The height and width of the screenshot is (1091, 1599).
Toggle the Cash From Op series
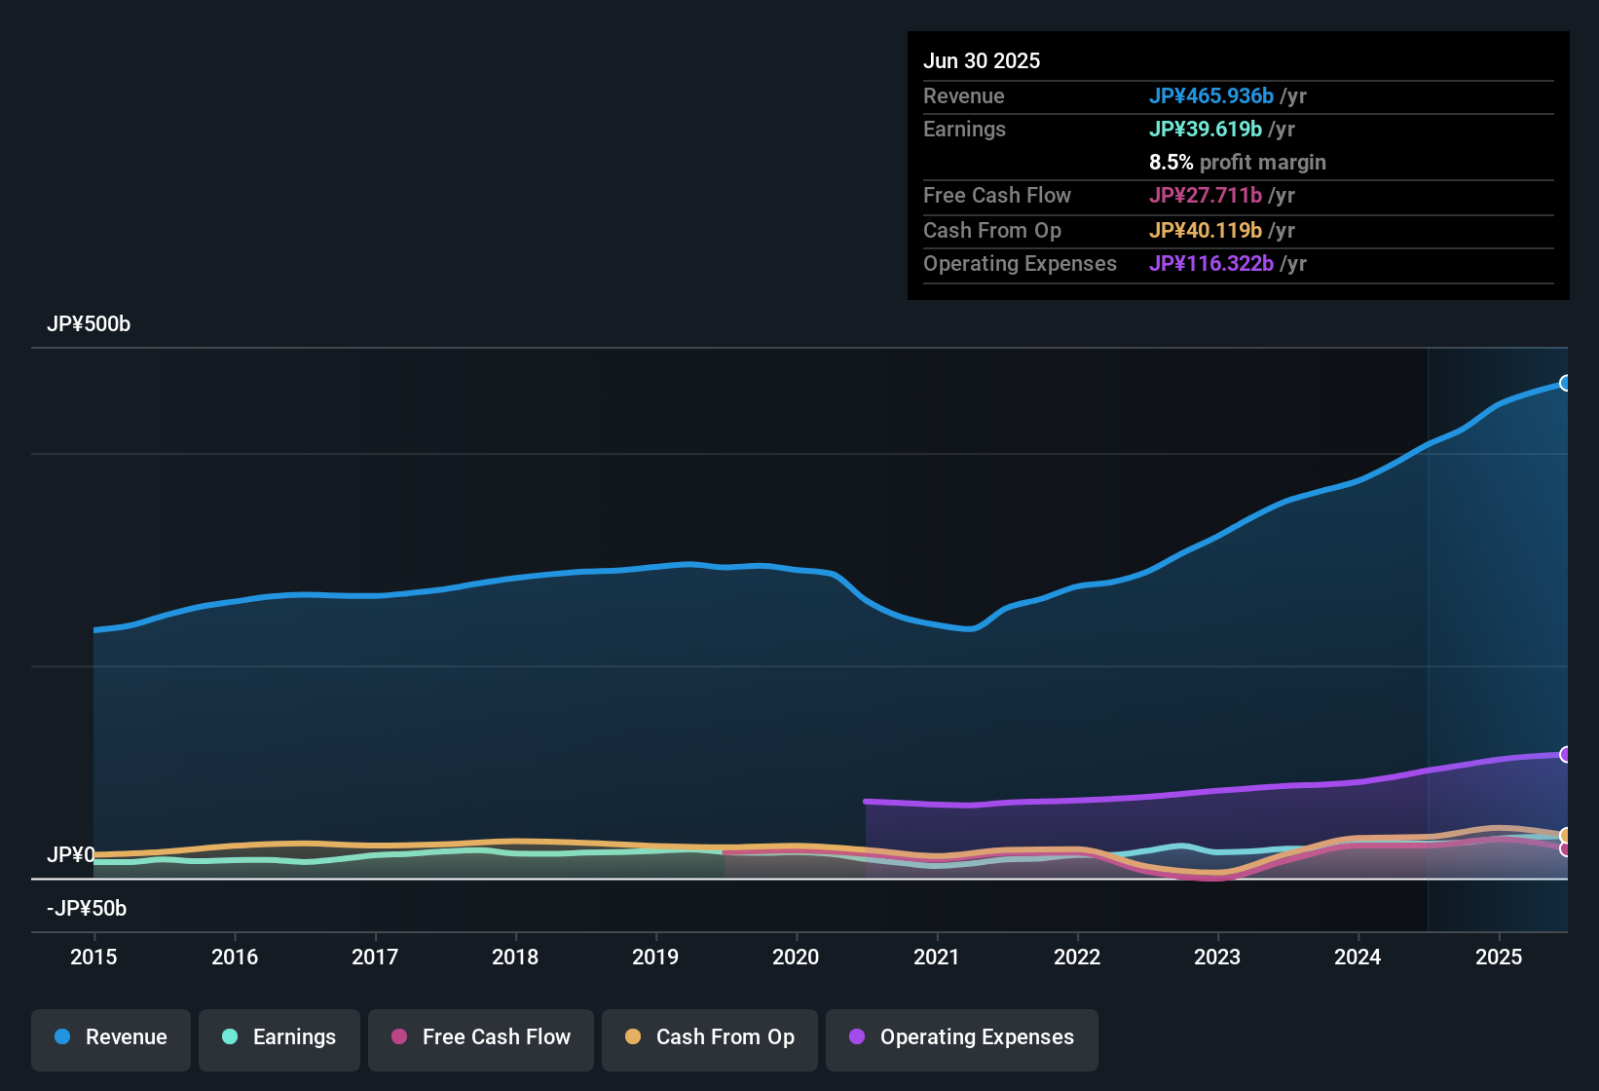click(710, 1037)
